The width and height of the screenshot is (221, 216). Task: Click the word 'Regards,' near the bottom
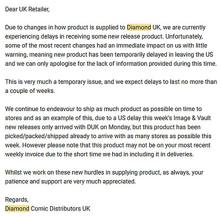click(x=17, y=199)
